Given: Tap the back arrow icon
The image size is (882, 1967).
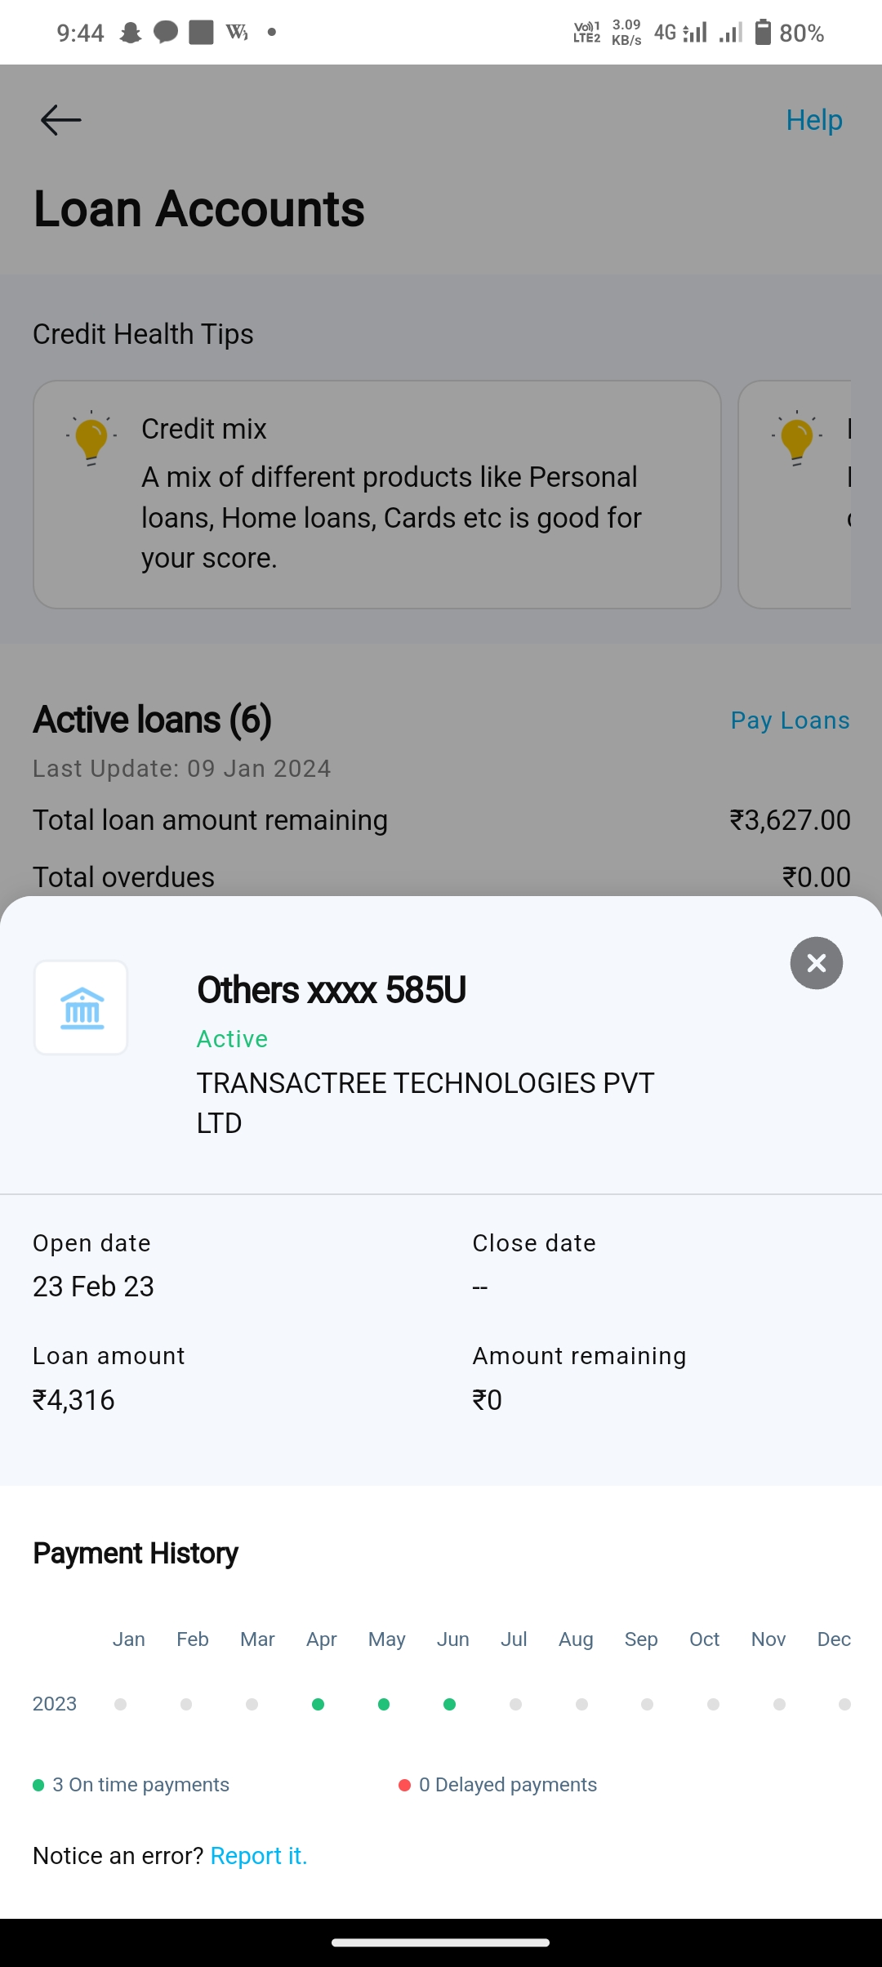Looking at the screenshot, I should tap(61, 120).
